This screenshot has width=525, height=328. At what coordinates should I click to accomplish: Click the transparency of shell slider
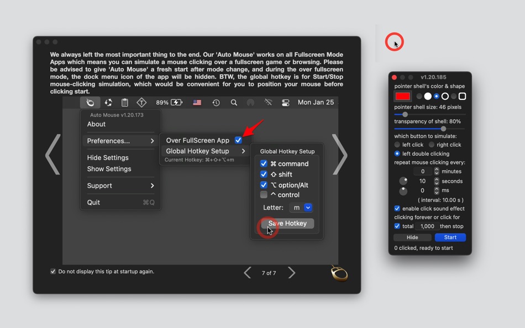[x=429, y=129]
